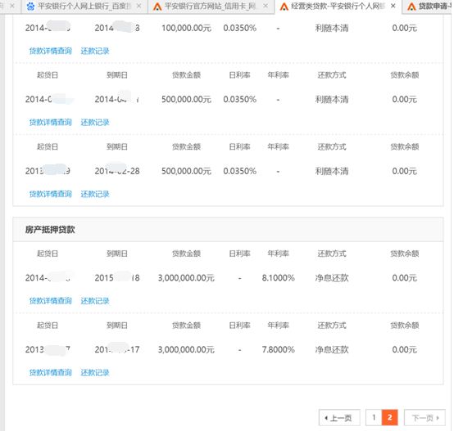Click 利随本清 in the 100,000.00元 loan row
This screenshot has height=431, width=454.
click(x=332, y=29)
